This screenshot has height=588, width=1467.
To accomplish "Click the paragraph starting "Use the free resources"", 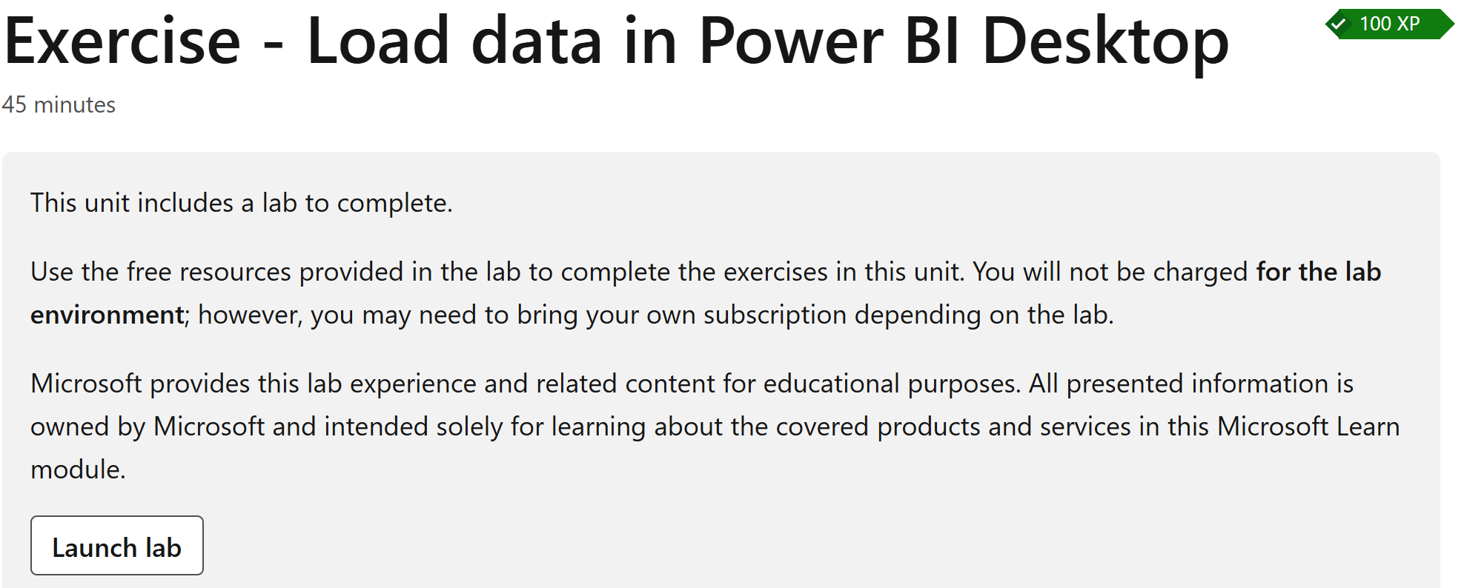I will [x=706, y=293].
